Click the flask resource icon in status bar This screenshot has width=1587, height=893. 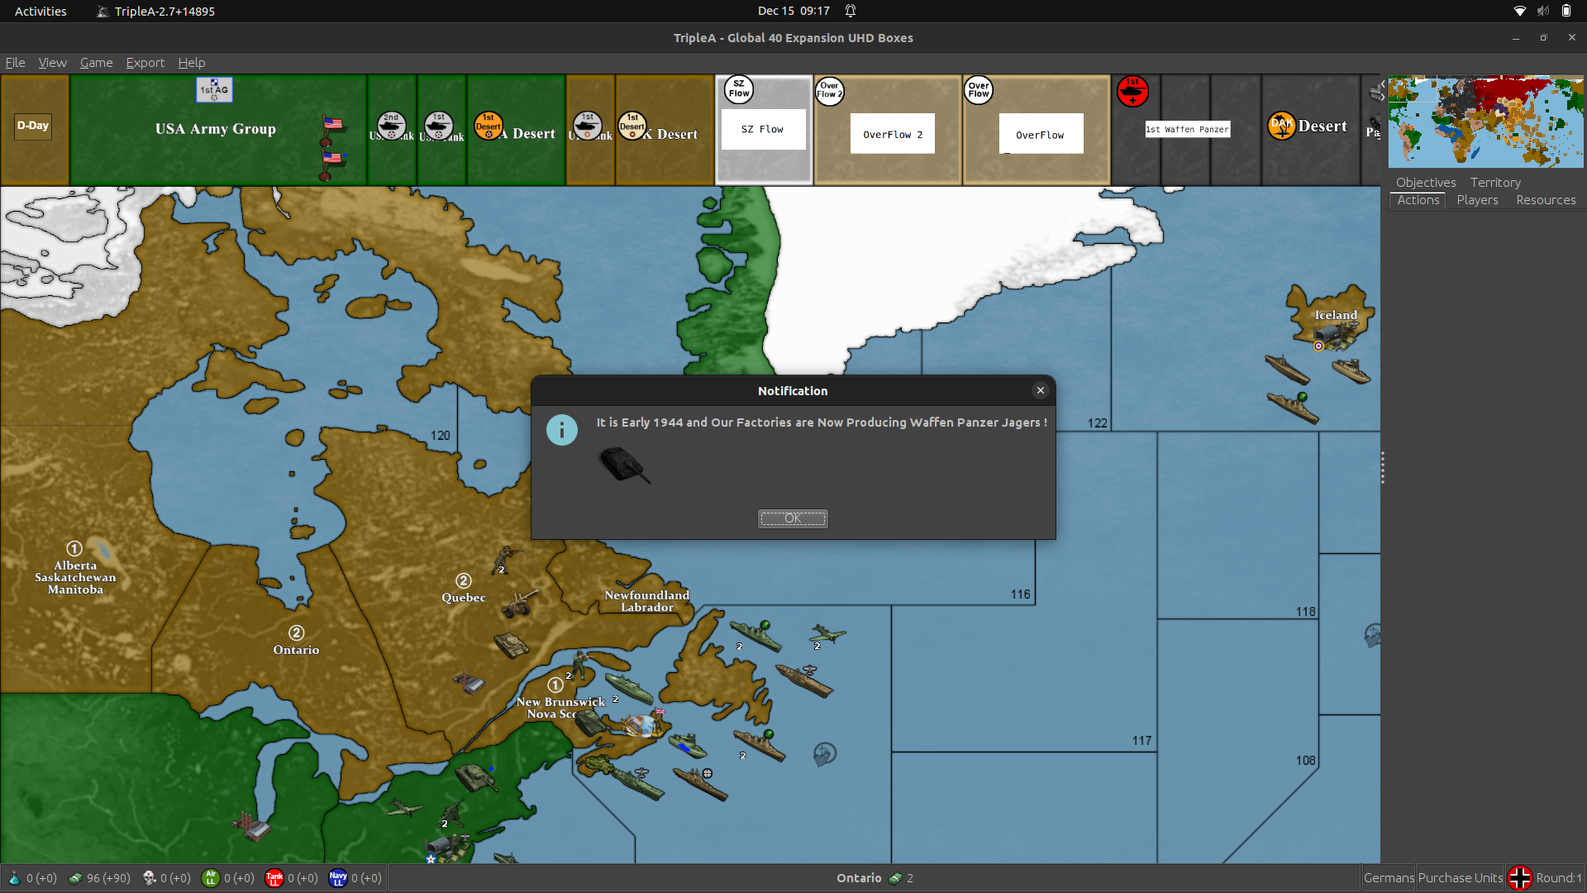coord(14,878)
